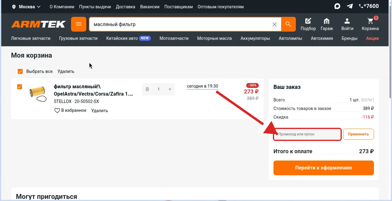Click the quantity value field showing 1

pos(159,89)
